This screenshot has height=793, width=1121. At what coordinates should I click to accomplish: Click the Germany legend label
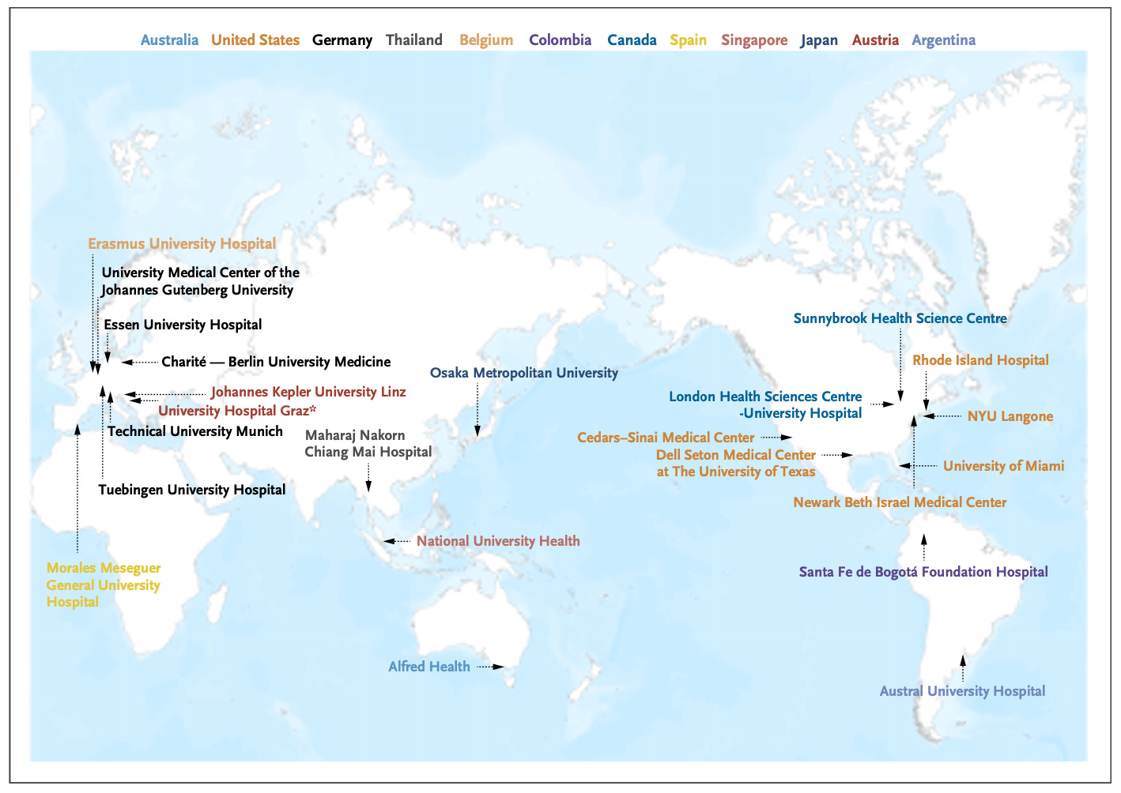(342, 40)
